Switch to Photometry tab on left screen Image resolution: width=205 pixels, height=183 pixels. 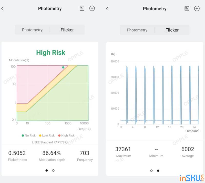tap(32, 30)
